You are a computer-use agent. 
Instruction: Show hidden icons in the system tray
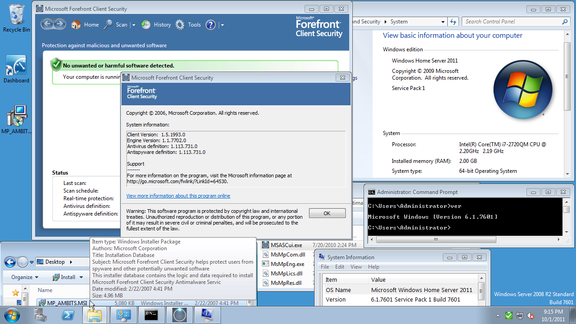(498, 315)
